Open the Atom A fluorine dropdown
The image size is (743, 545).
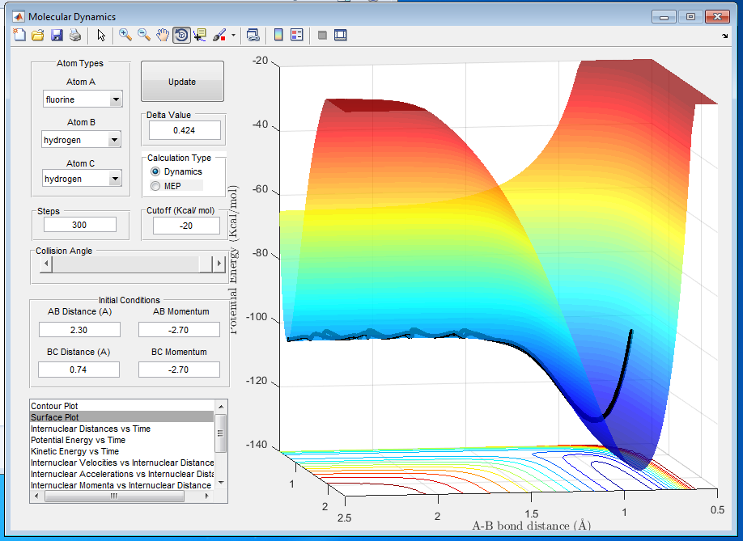pyautogui.click(x=83, y=99)
